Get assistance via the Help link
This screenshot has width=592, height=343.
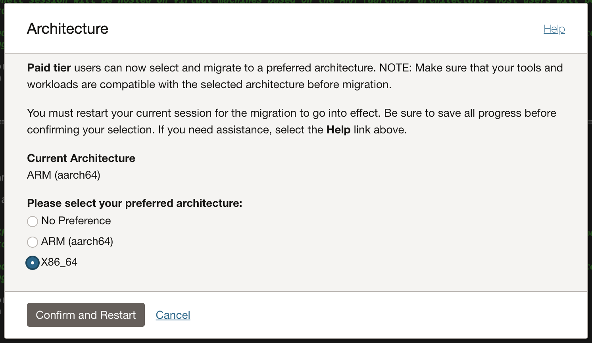pos(554,29)
